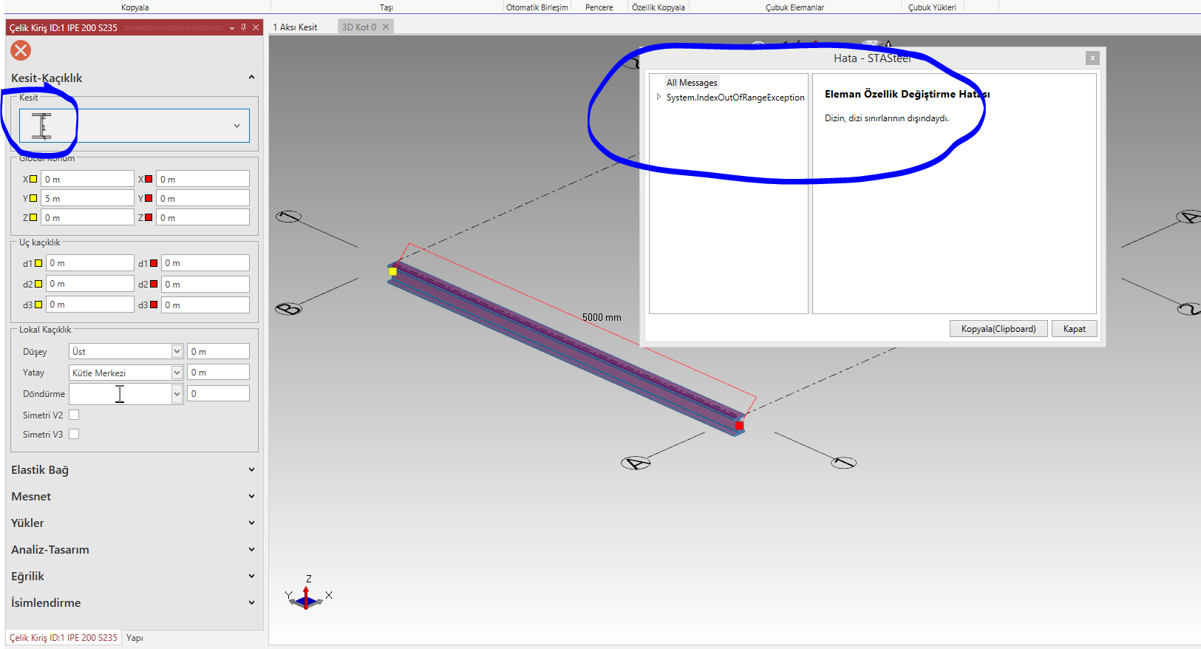Switch to the 1 Aksı Kesit tab
The width and height of the screenshot is (1201, 649).
tap(295, 27)
